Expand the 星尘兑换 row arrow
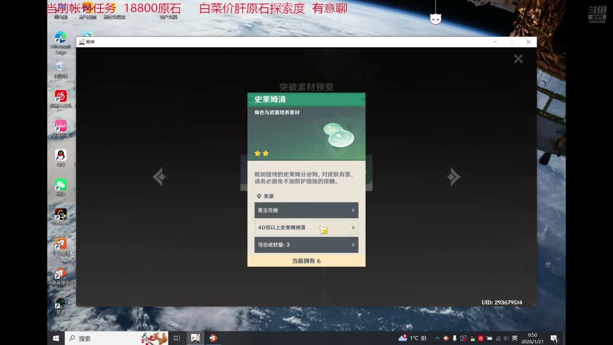The height and width of the screenshot is (345, 613). (x=353, y=210)
